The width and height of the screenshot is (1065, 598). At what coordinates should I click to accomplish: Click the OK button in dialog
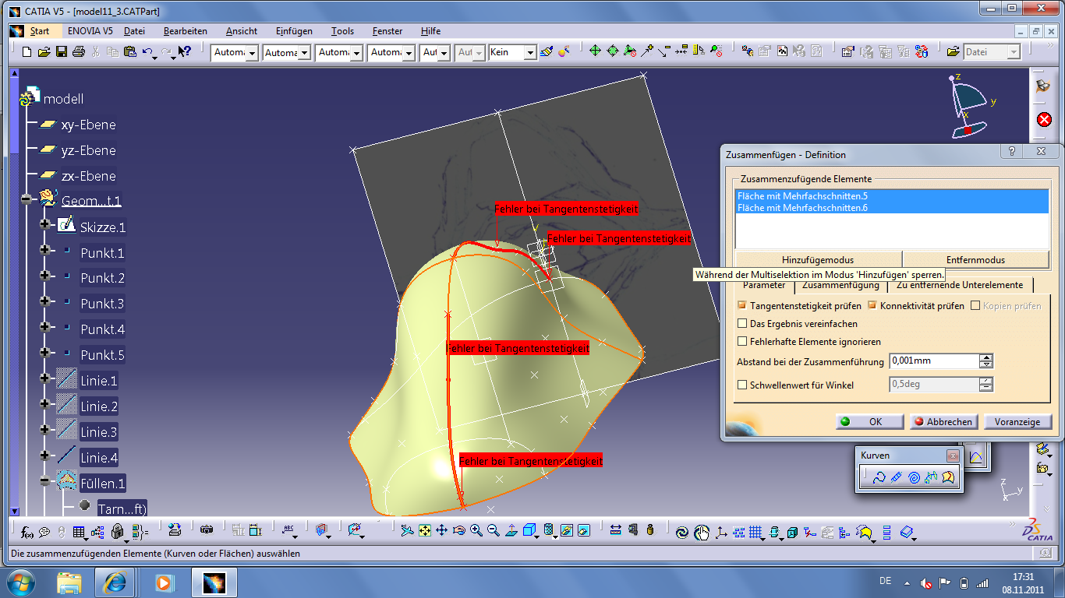(x=869, y=421)
